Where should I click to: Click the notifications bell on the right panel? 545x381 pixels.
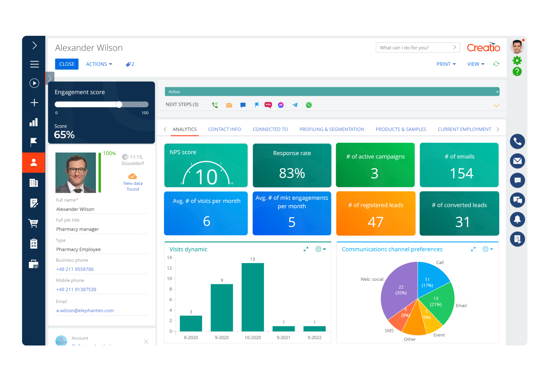coord(517,220)
